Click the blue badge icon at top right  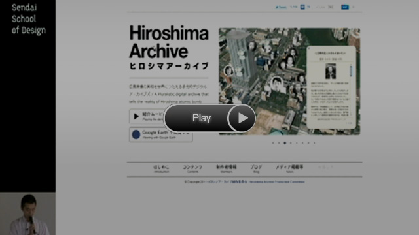coord(345,7)
